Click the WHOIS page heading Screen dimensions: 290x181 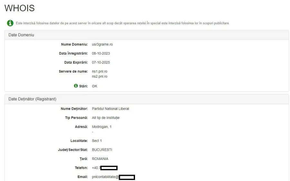[20, 8]
